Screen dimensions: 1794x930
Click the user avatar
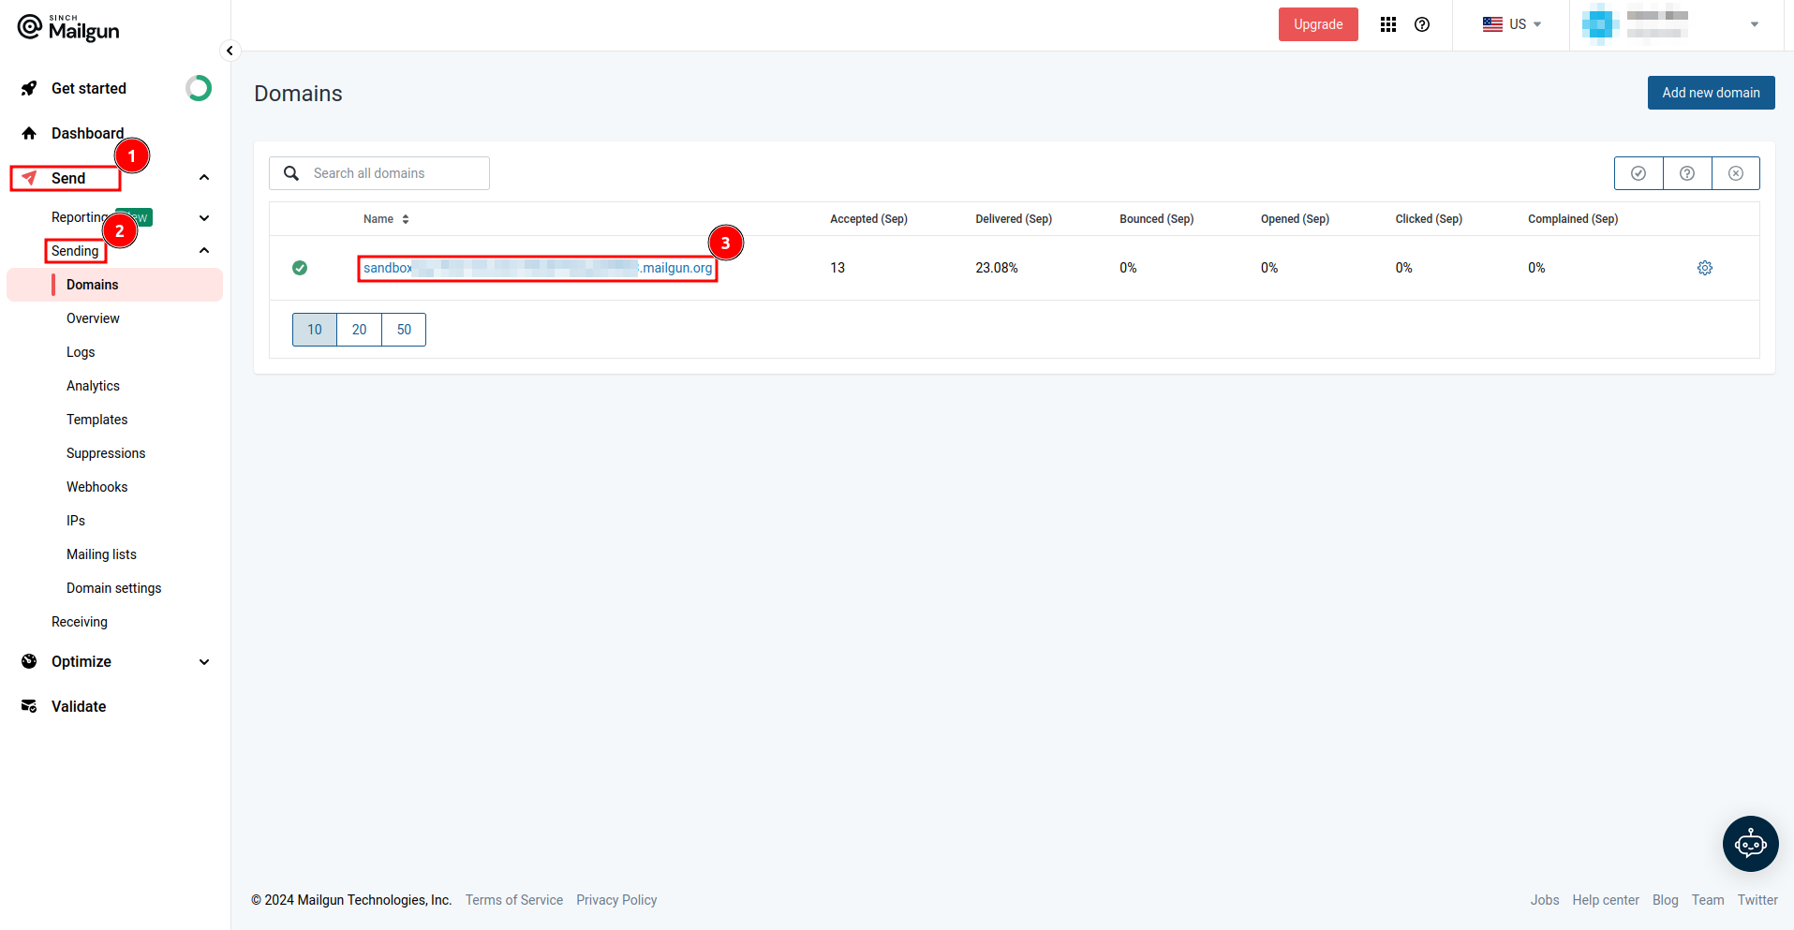[x=1600, y=24]
